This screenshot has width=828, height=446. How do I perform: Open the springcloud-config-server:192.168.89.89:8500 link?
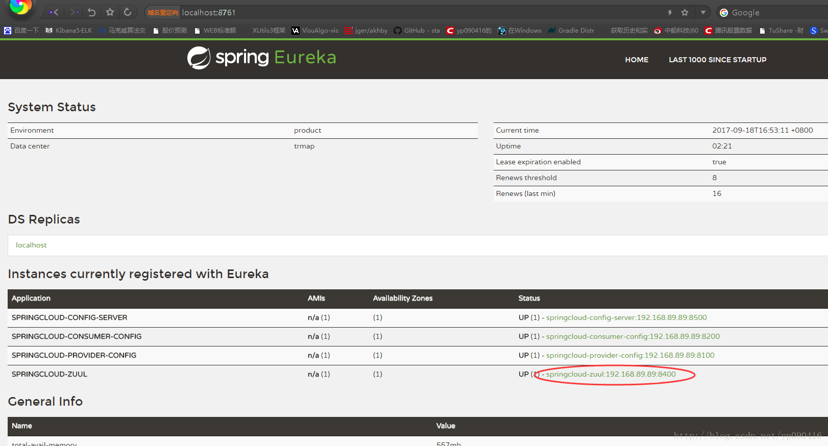tap(626, 317)
